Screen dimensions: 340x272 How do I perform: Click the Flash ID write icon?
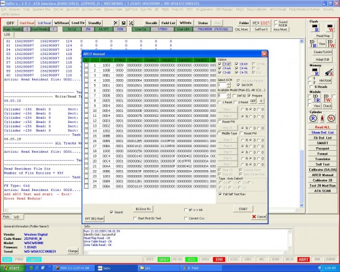click(x=331, y=44)
